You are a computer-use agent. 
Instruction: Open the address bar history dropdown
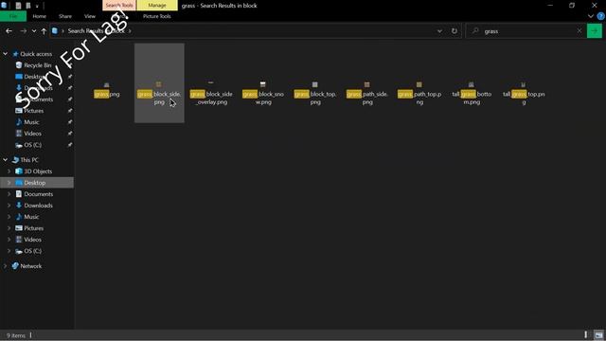439,31
